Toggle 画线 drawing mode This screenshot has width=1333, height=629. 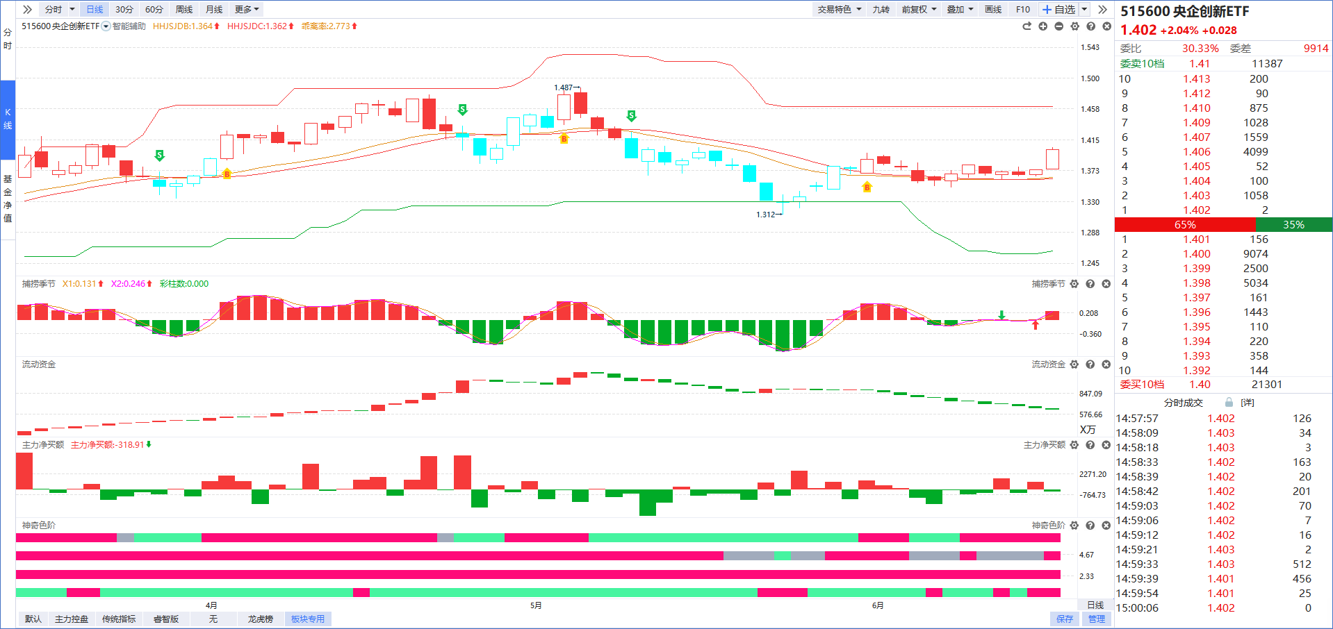(x=993, y=9)
